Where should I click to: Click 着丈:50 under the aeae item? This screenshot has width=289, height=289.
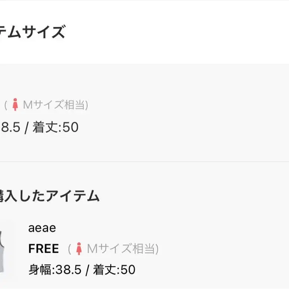(x=114, y=269)
